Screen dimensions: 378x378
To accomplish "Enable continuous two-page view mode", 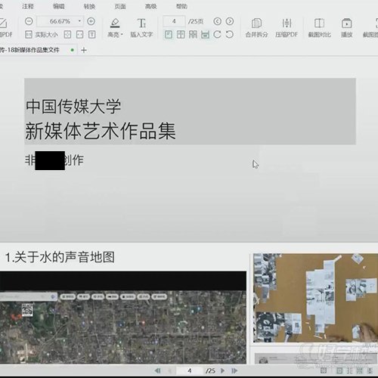I will [x=193, y=34].
